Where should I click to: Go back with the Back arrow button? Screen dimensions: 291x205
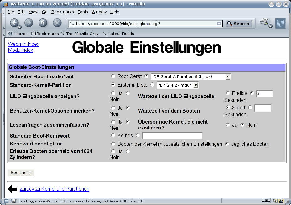[x=14, y=23]
